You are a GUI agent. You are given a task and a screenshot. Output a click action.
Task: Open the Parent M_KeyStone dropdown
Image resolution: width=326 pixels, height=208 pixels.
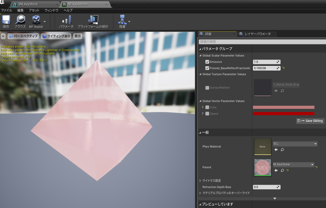pyautogui.click(x=293, y=164)
